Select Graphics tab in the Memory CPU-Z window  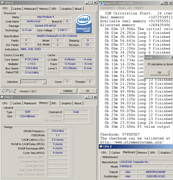[x=66, y=103]
